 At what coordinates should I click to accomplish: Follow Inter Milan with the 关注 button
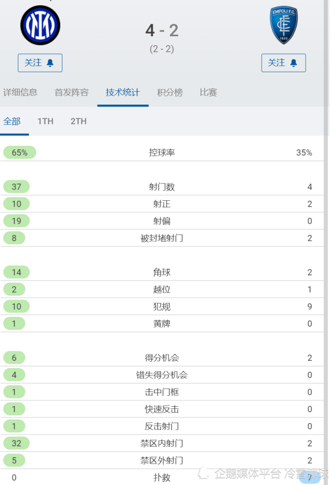[x=40, y=63]
